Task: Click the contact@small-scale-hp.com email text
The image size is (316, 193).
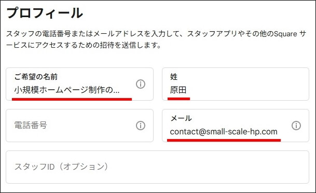Action: point(224,132)
